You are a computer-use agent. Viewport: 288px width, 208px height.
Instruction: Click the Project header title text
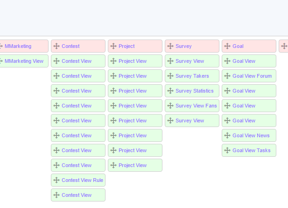(x=126, y=46)
